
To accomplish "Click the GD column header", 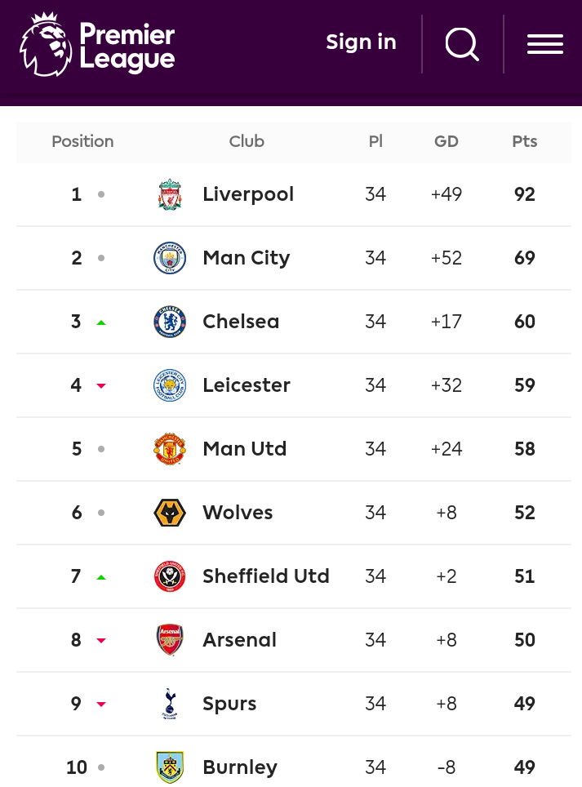I will 446,141.
